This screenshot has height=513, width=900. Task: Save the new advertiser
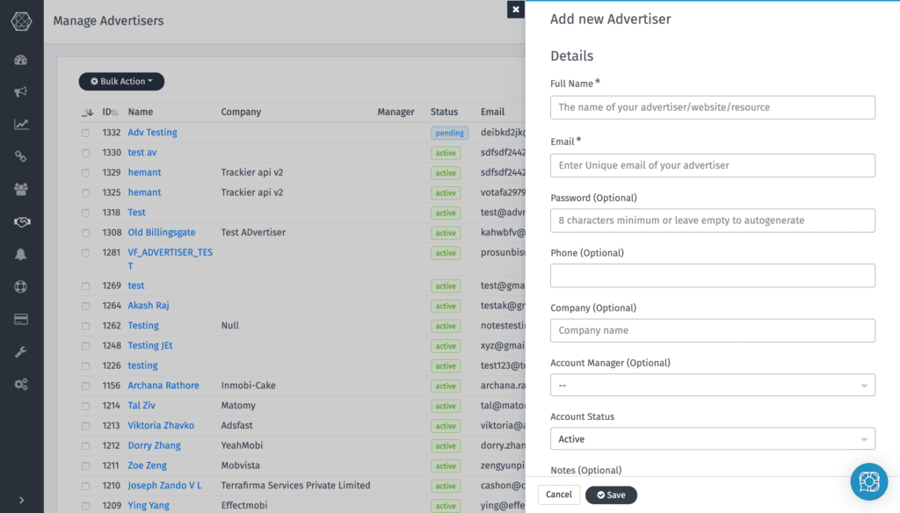coord(611,495)
